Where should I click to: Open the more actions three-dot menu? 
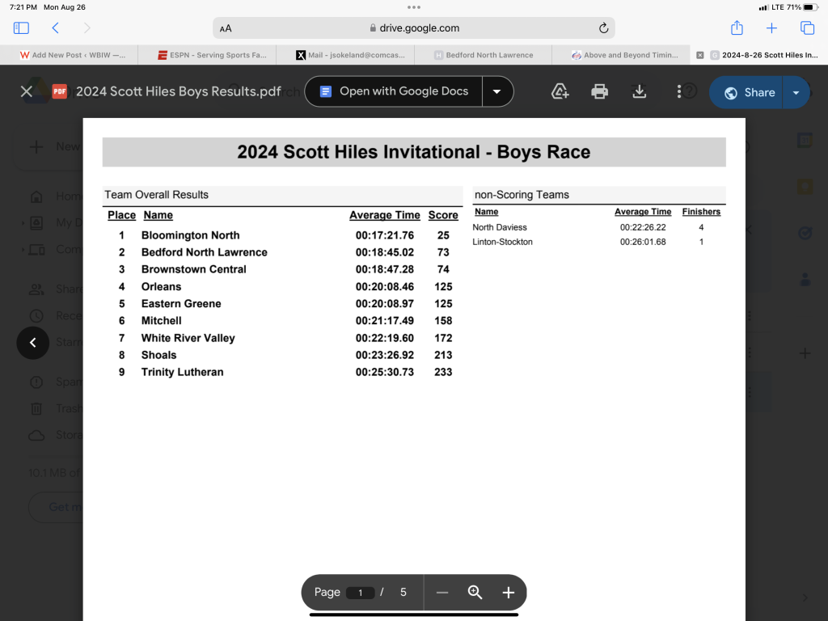(x=678, y=91)
